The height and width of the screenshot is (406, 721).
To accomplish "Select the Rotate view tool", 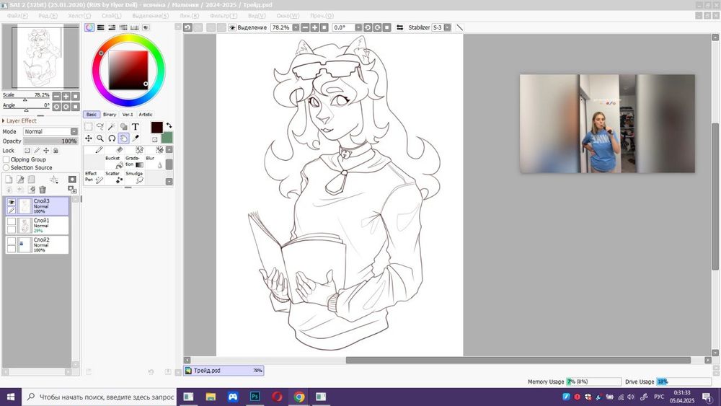I will (x=112, y=138).
